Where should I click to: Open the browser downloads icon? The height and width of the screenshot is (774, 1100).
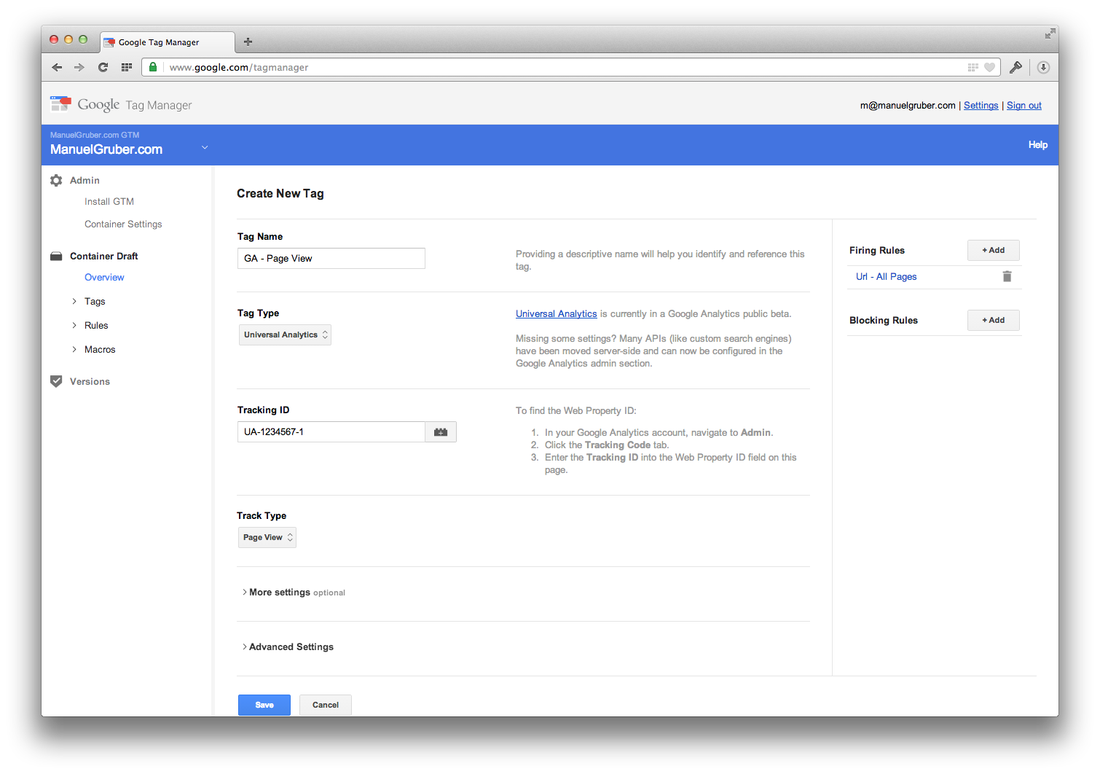tap(1043, 67)
